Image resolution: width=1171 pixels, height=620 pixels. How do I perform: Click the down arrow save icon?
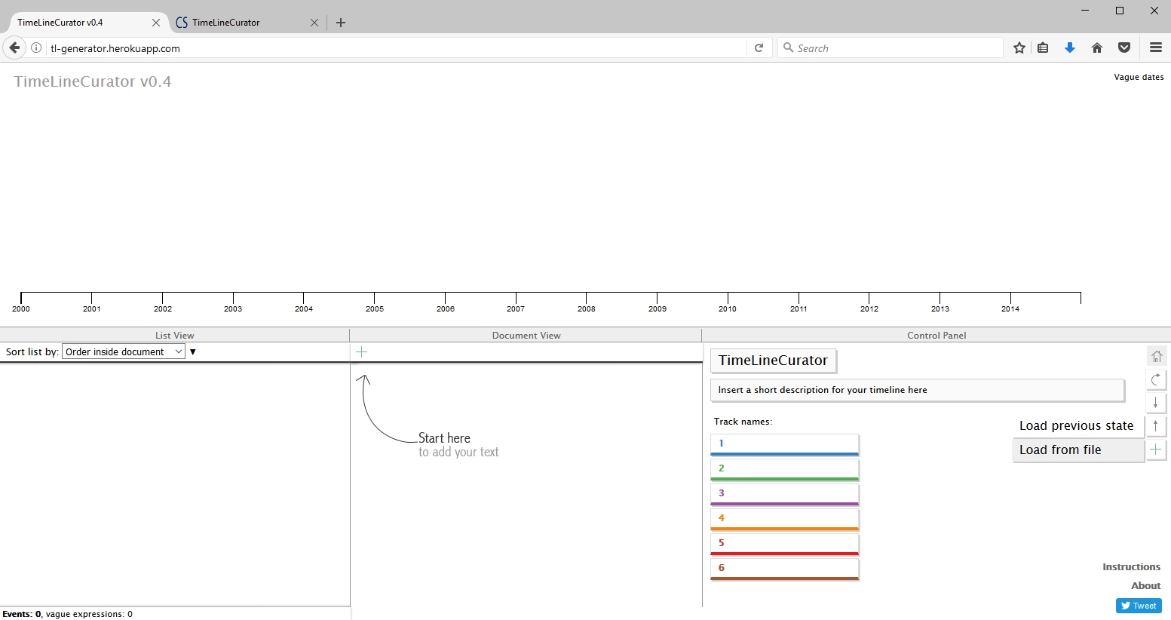[x=1156, y=403]
